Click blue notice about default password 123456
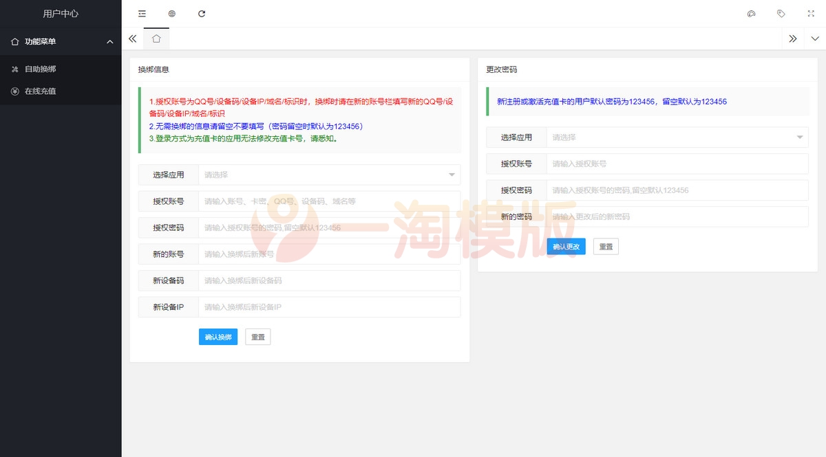Viewport: 826px width, 457px height. pos(612,101)
